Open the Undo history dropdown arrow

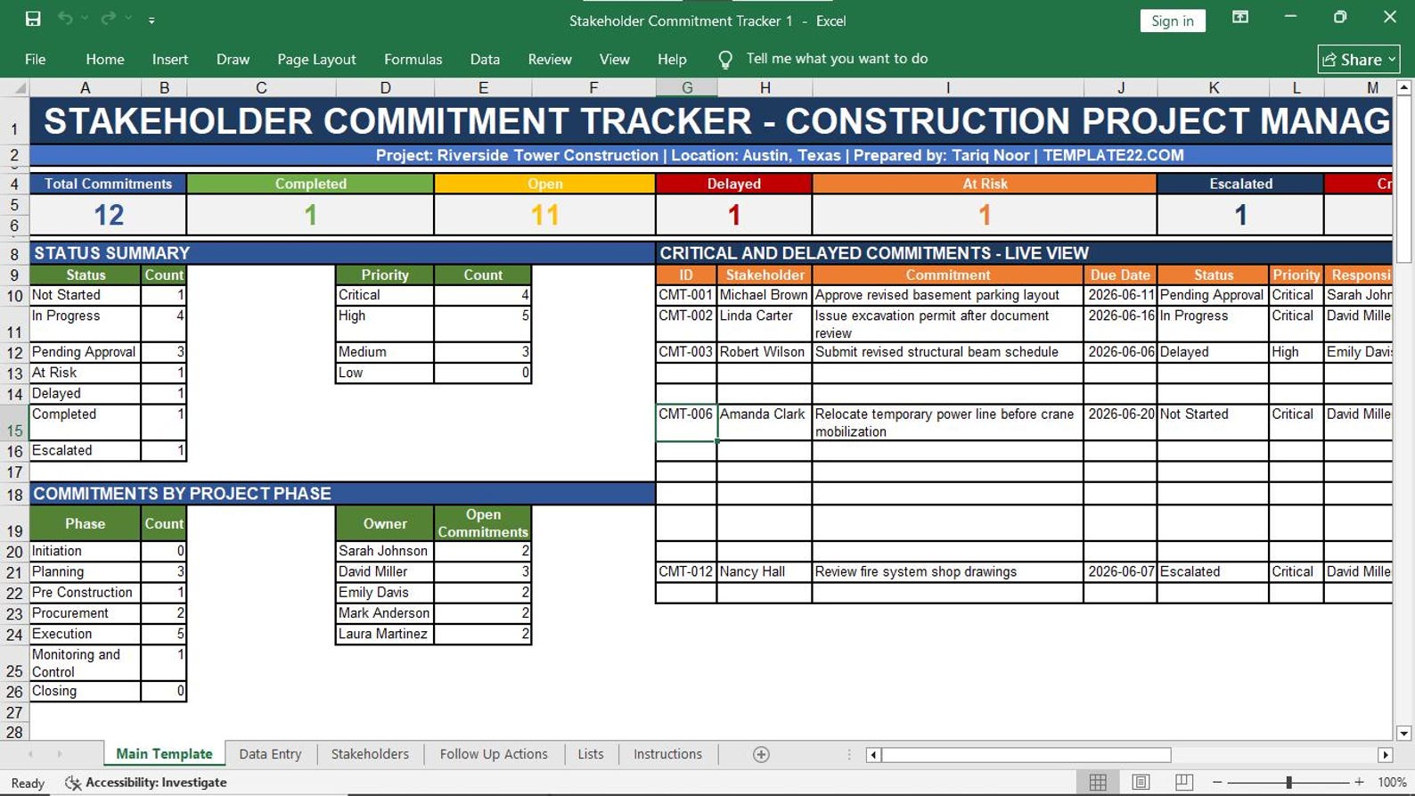(x=85, y=19)
